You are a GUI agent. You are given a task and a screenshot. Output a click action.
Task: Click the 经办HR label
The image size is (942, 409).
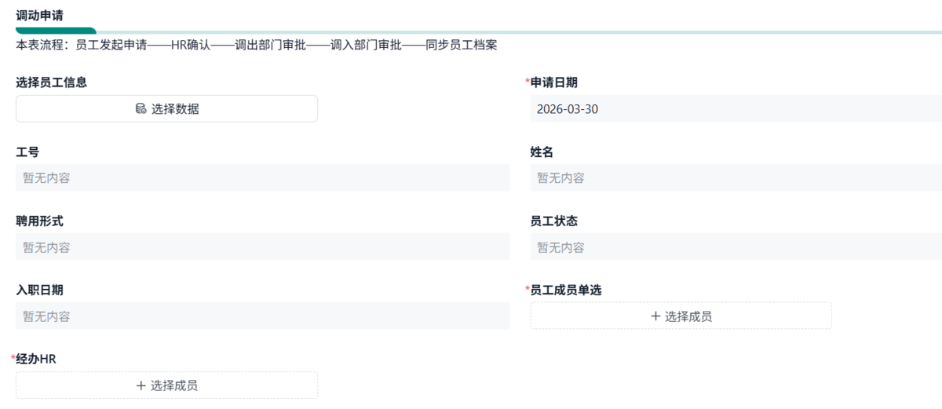(36, 360)
